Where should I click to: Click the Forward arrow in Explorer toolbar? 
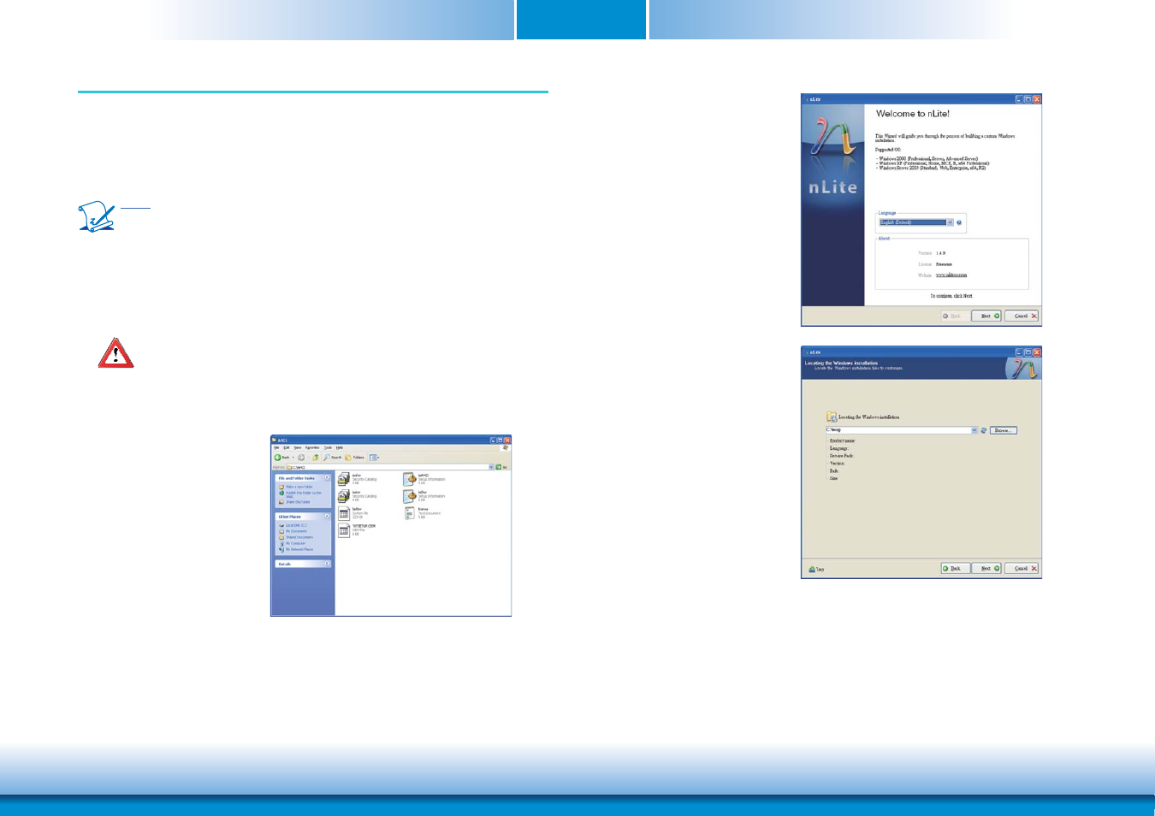pos(301,458)
